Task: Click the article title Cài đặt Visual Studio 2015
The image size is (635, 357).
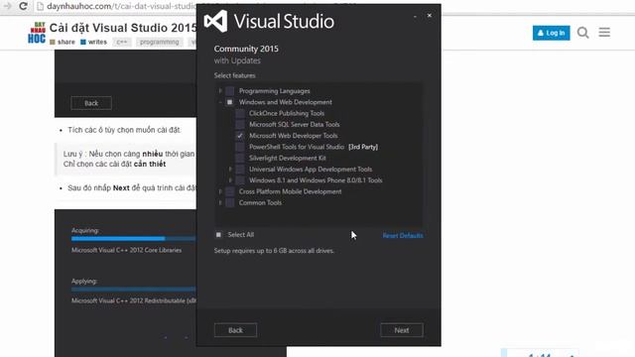Action: coord(123,28)
